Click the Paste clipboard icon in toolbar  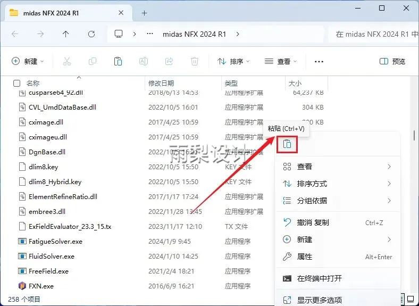tap(118, 61)
